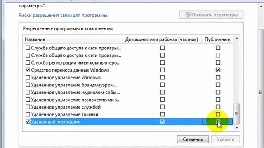Toggle public checkbox for Удаленный помощник
The width and height of the screenshot is (264, 148).
pyautogui.click(x=218, y=122)
